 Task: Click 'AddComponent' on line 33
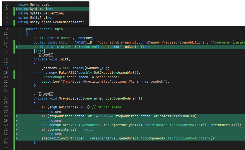[152, 138]
